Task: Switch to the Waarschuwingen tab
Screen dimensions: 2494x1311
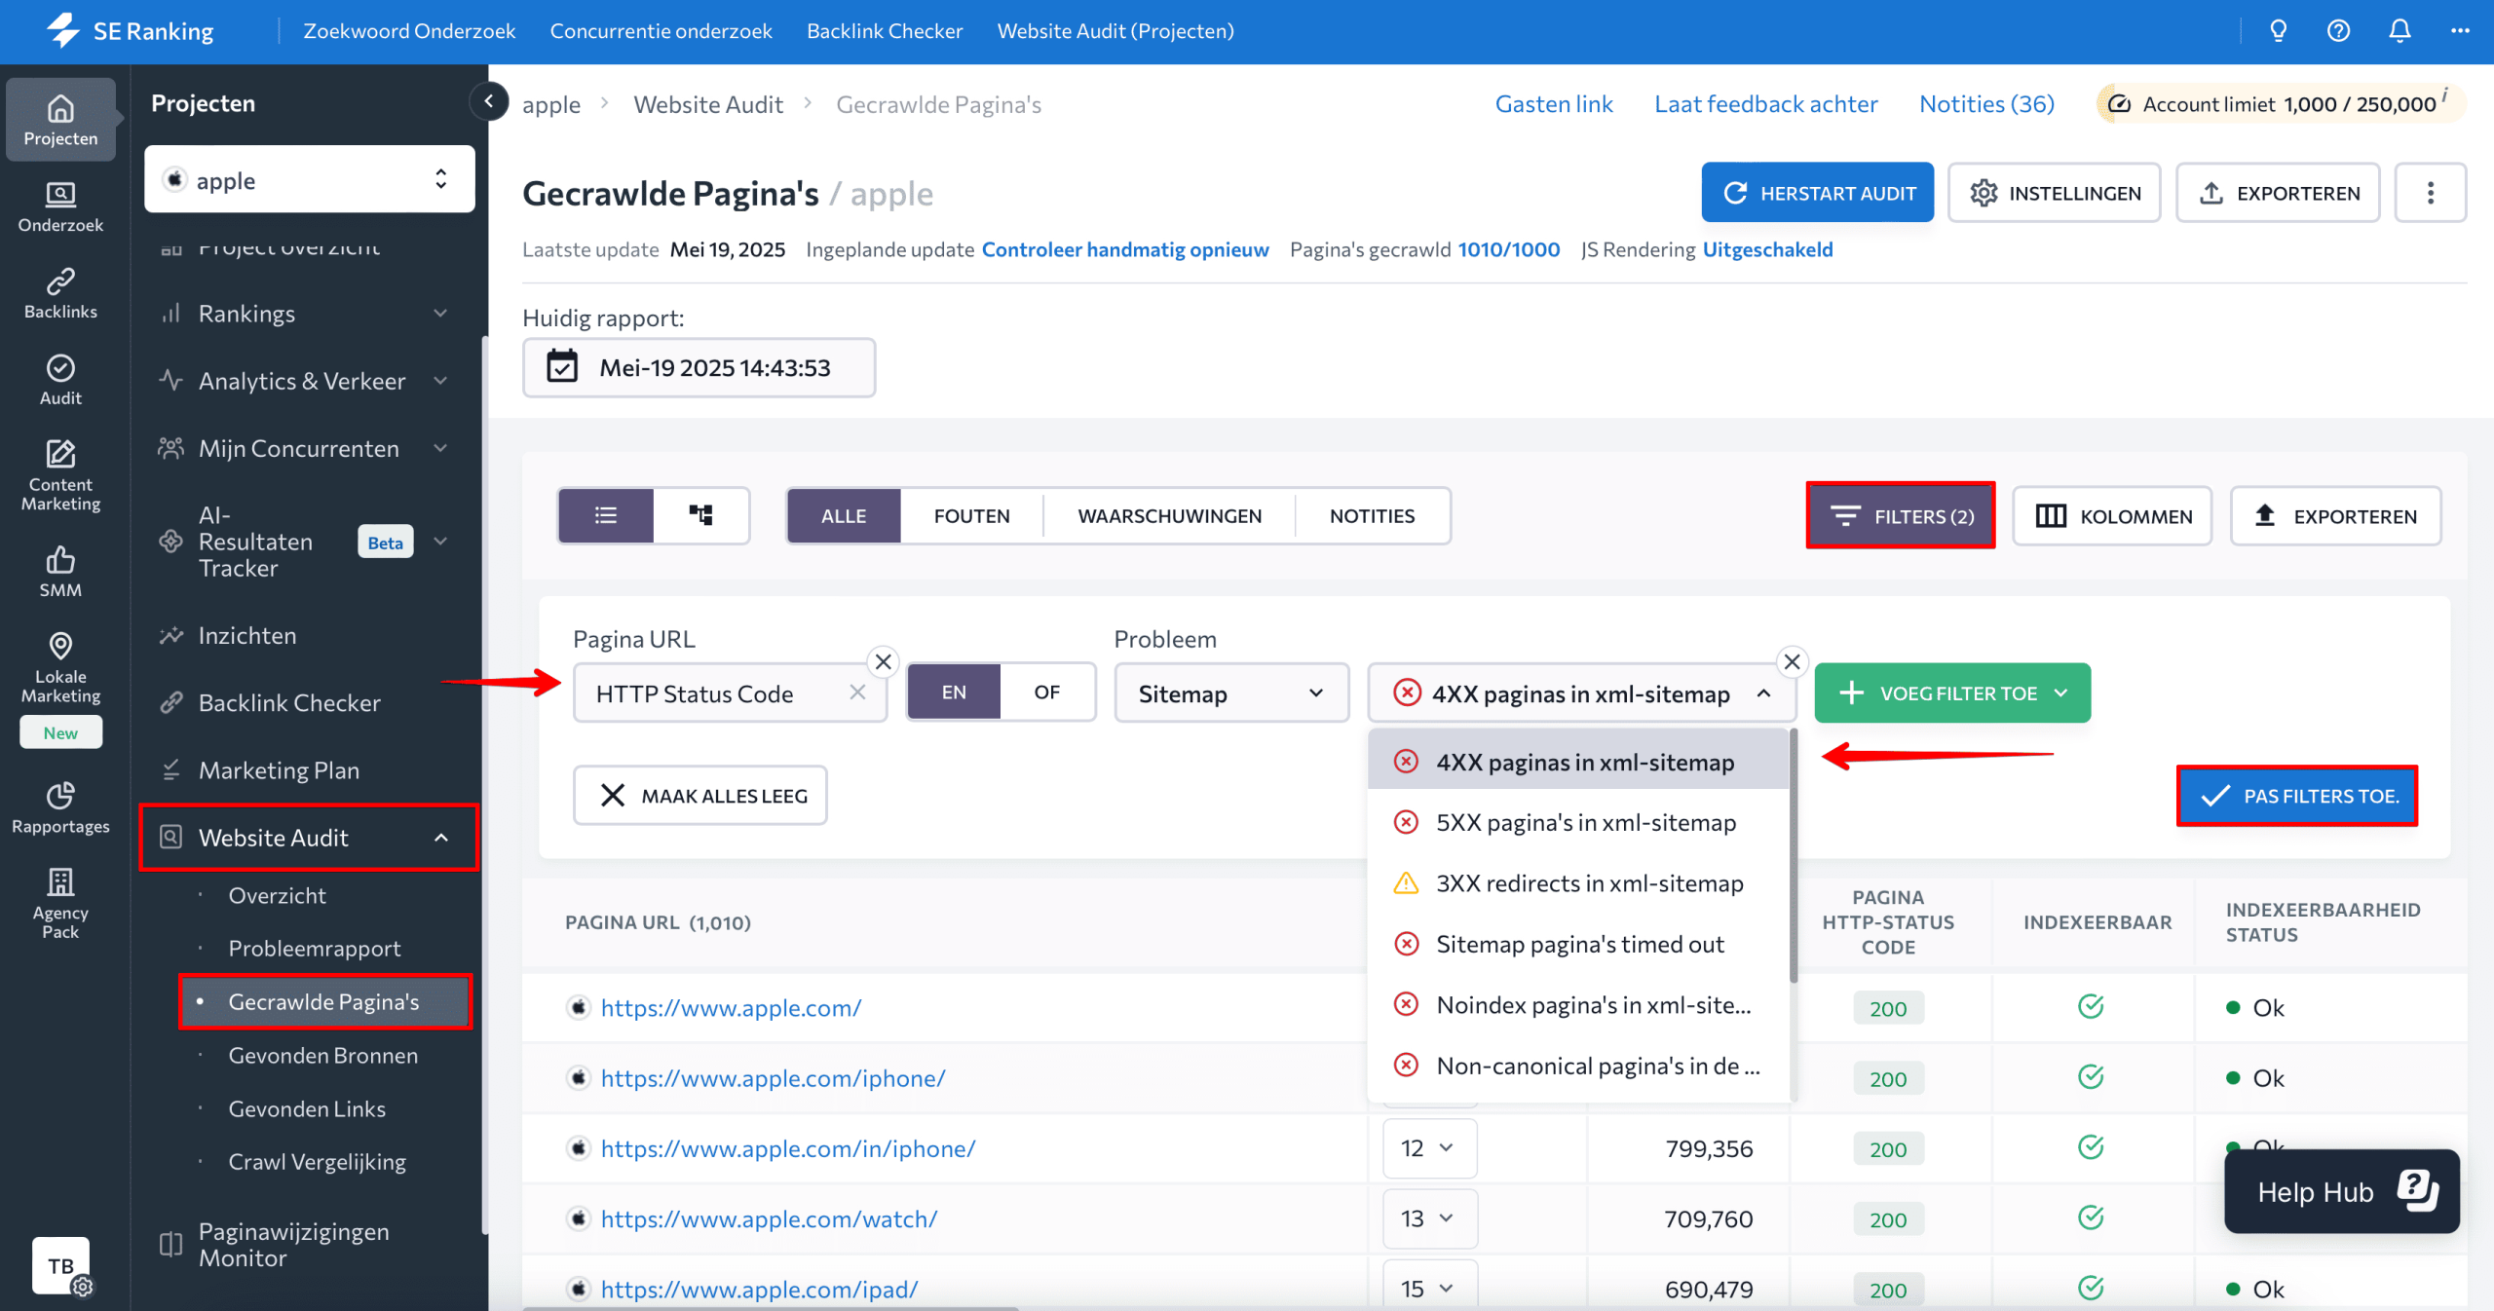Action: click(1169, 515)
